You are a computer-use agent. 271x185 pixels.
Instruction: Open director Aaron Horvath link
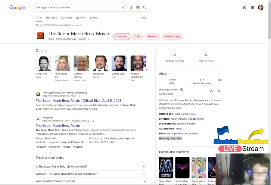179,119
